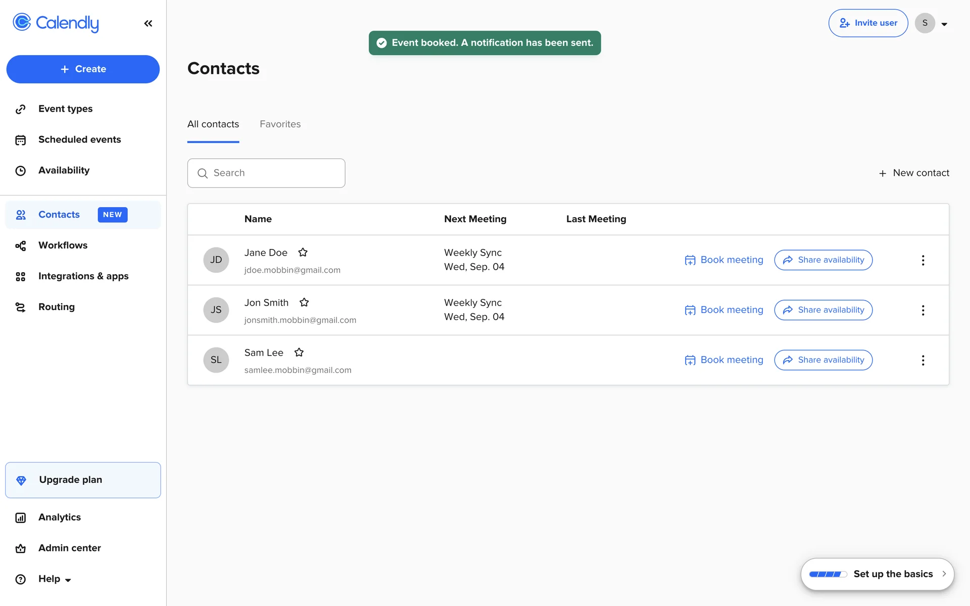Viewport: 970px width, 606px height.
Task: Click Share availability for Jon Smith
Action: coord(823,310)
